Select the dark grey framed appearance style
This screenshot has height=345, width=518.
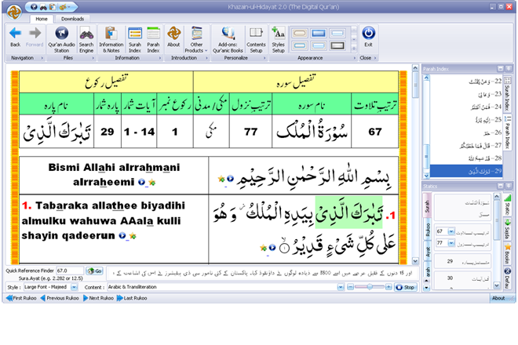tap(337, 46)
